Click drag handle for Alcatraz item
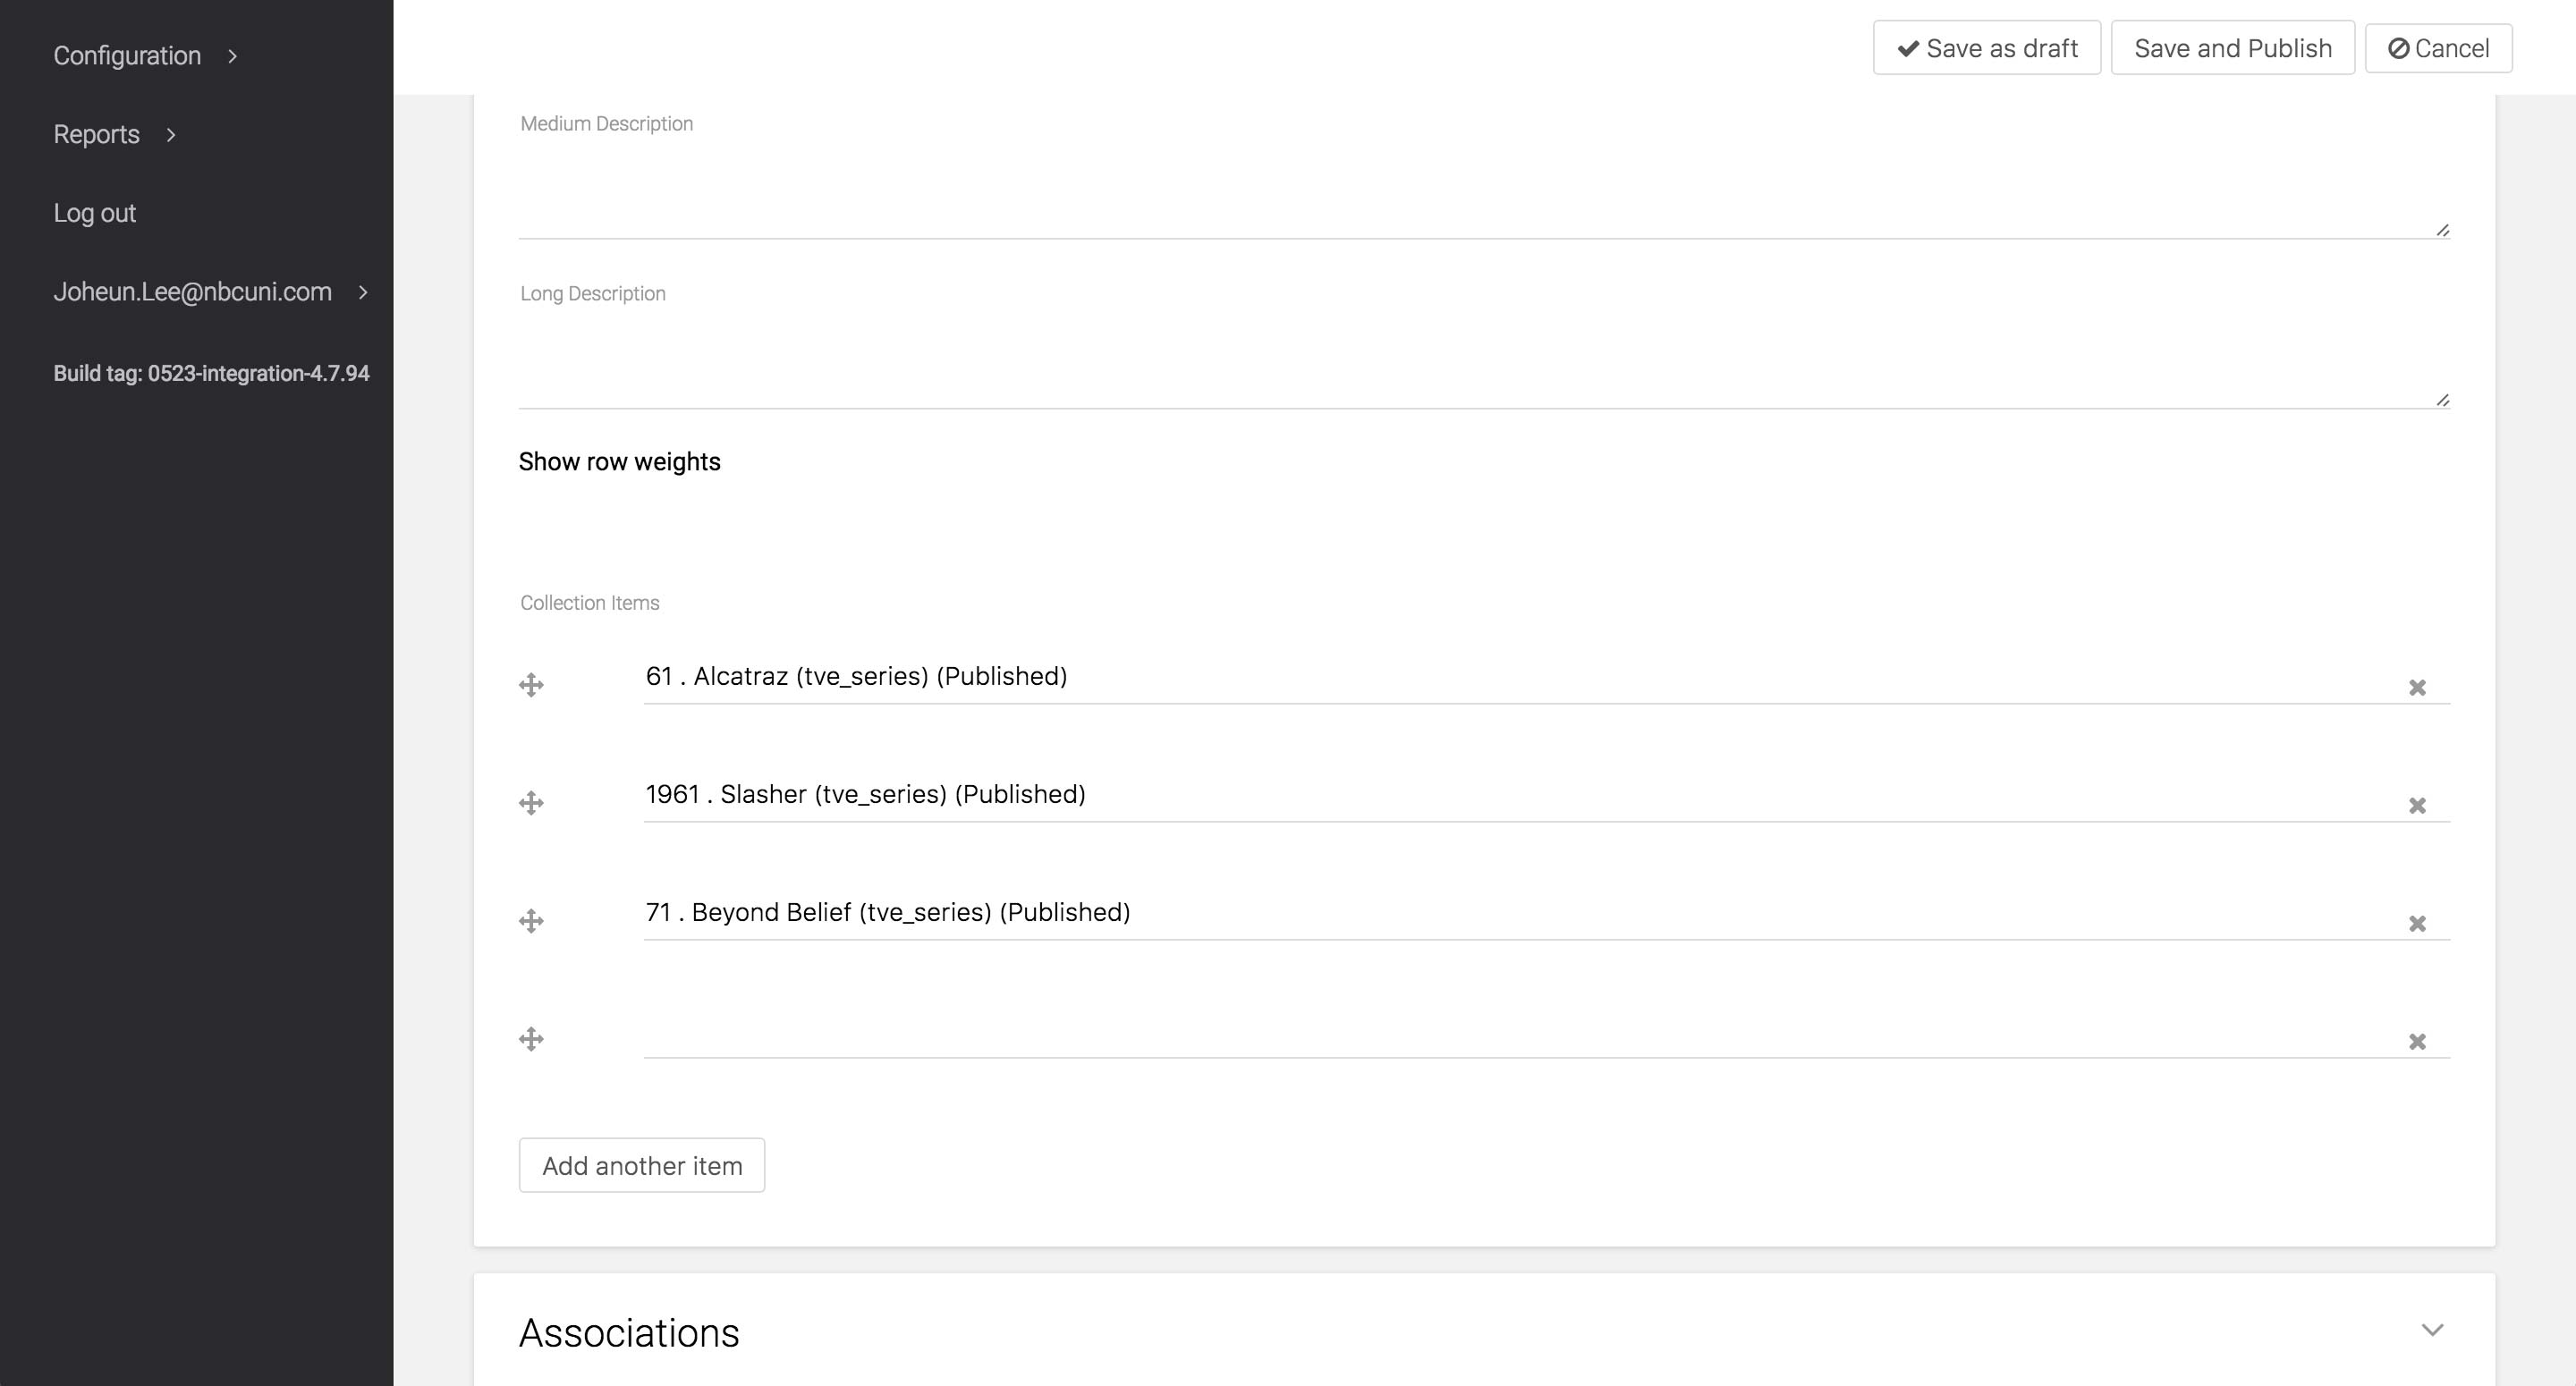 tap(531, 685)
